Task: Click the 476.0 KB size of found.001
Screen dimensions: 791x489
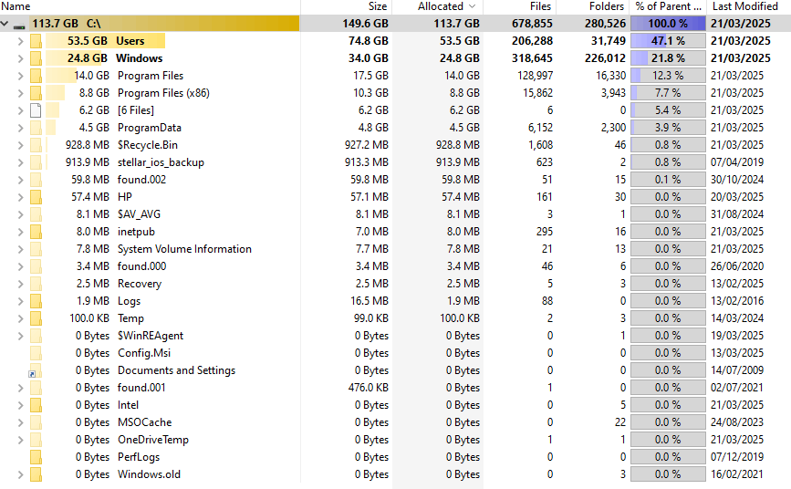Action: click(x=369, y=388)
